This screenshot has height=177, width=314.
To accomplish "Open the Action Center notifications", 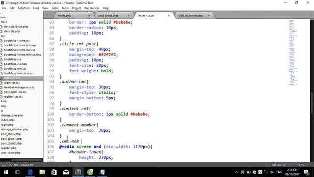I will [306, 172].
